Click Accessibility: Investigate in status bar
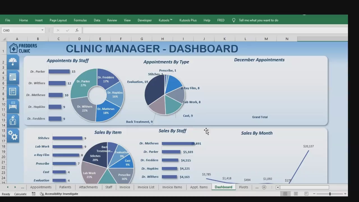 click(59, 194)
